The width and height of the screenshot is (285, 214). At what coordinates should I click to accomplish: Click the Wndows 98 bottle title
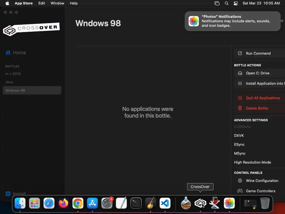pos(98,23)
